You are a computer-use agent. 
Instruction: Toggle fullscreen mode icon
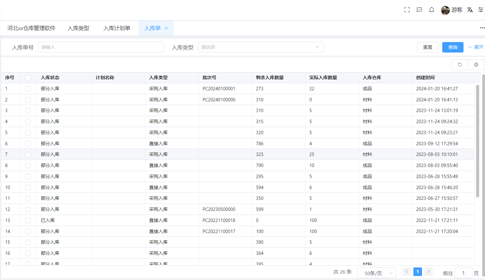pos(407,10)
